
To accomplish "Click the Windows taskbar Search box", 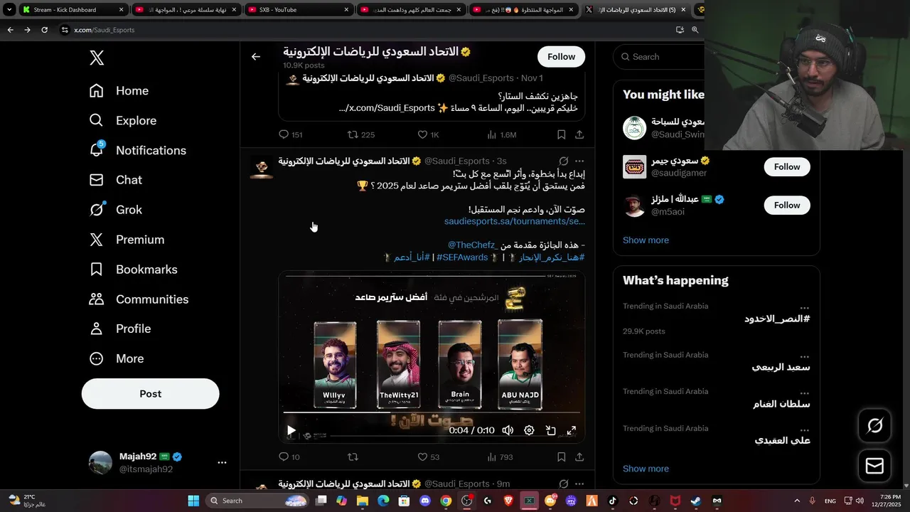I will pyautogui.click(x=258, y=501).
